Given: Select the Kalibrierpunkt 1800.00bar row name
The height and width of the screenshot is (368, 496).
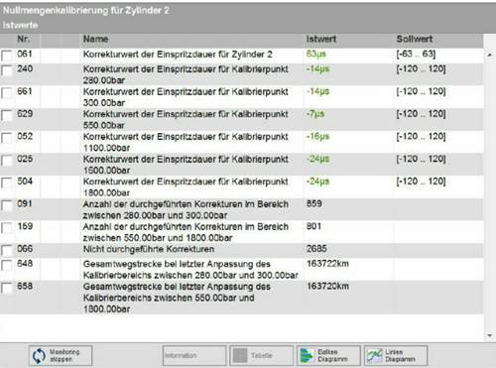Looking at the screenshot, I should tap(186, 187).
